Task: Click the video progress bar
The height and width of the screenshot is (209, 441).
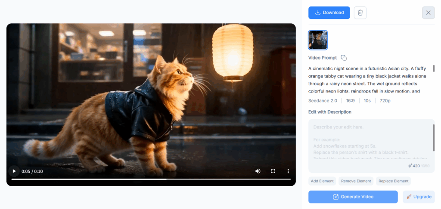Action: click(x=151, y=179)
